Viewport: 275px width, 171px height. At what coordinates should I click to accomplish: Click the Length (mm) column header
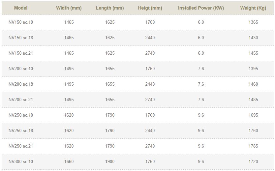pos(110,8)
